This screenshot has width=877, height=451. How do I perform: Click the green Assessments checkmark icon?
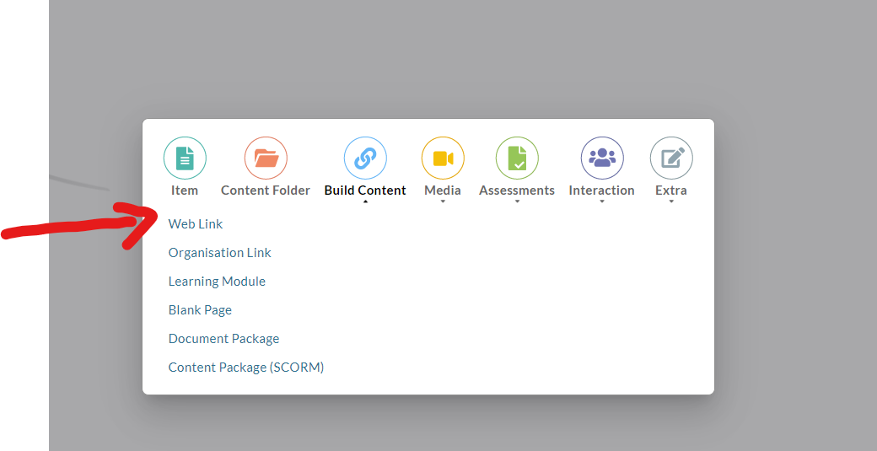tap(517, 158)
